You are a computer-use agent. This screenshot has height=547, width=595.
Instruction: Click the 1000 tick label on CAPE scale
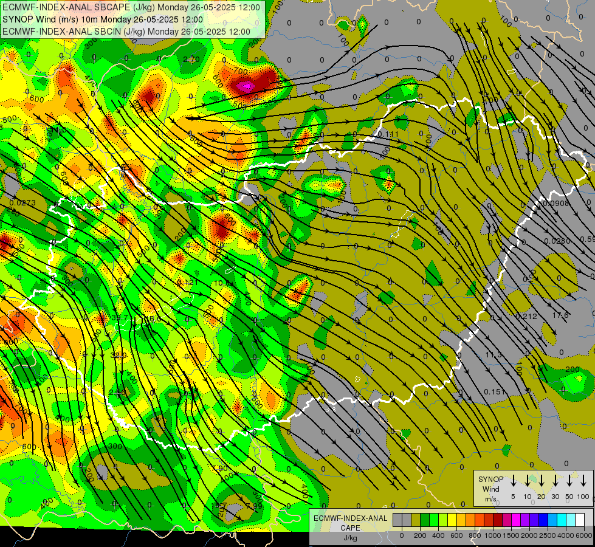click(x=493, y=535)
